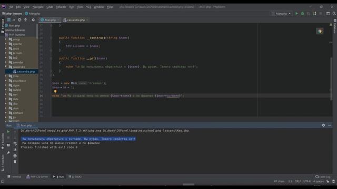This screenshot has width=337, height=189.
Task: Expand the calendar folder
Action: 6,62
